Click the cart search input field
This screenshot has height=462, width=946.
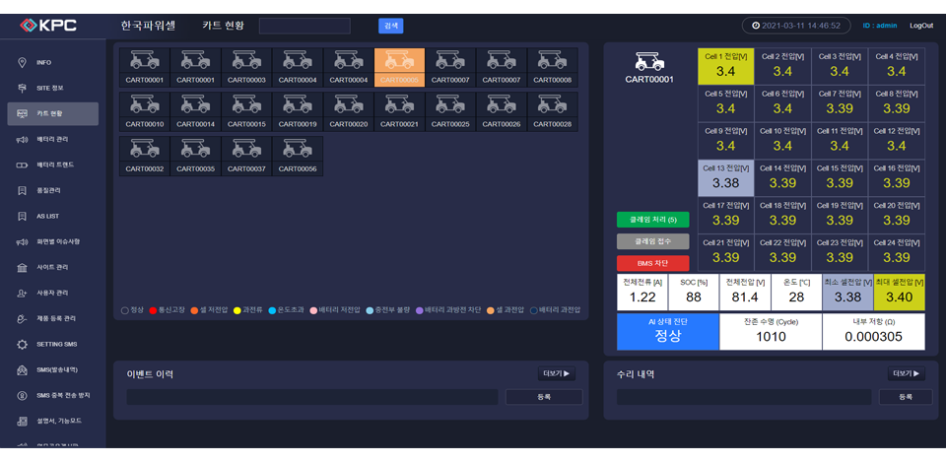coord(304,26)
